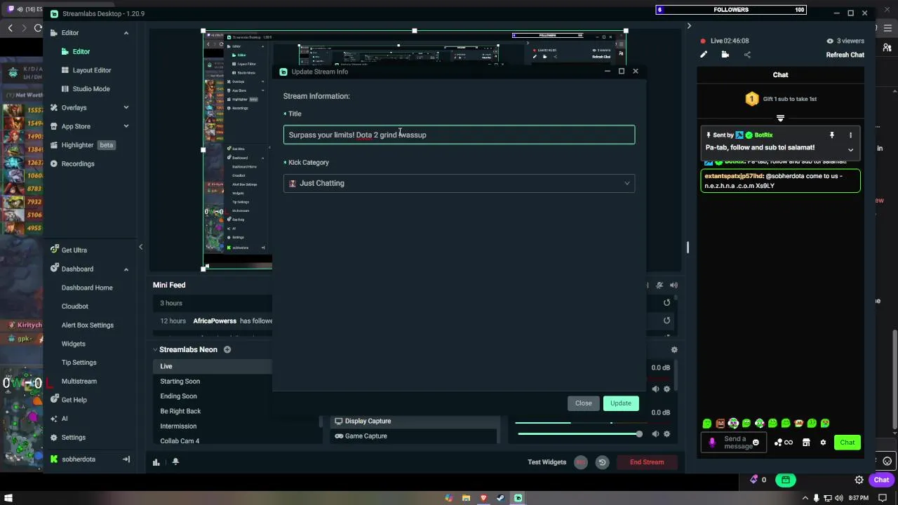898x505 pixels.
Task: Click the notifications bell icon
Action: pyautogui.click(x=175, y=462)
